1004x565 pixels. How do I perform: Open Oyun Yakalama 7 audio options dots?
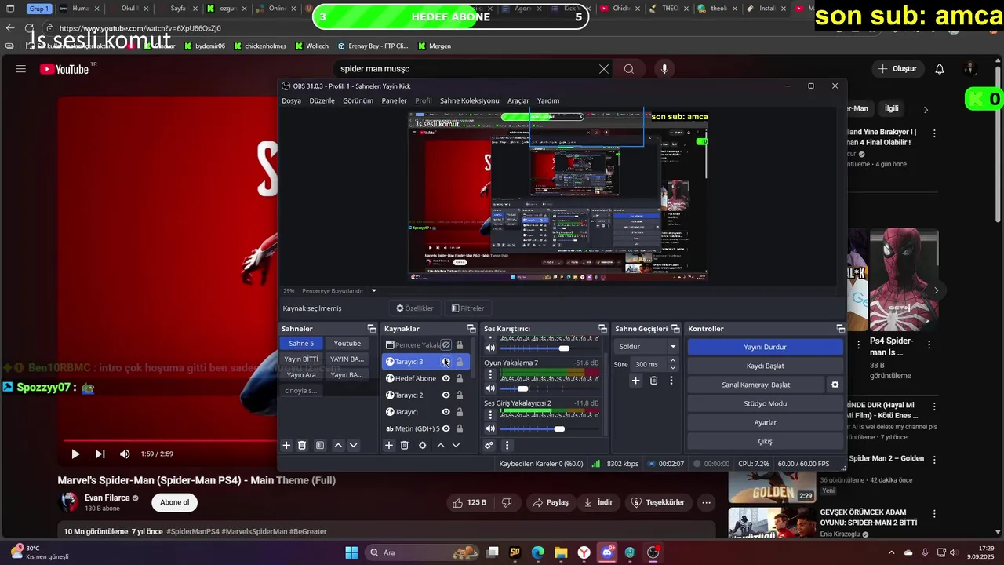(491, 375)
